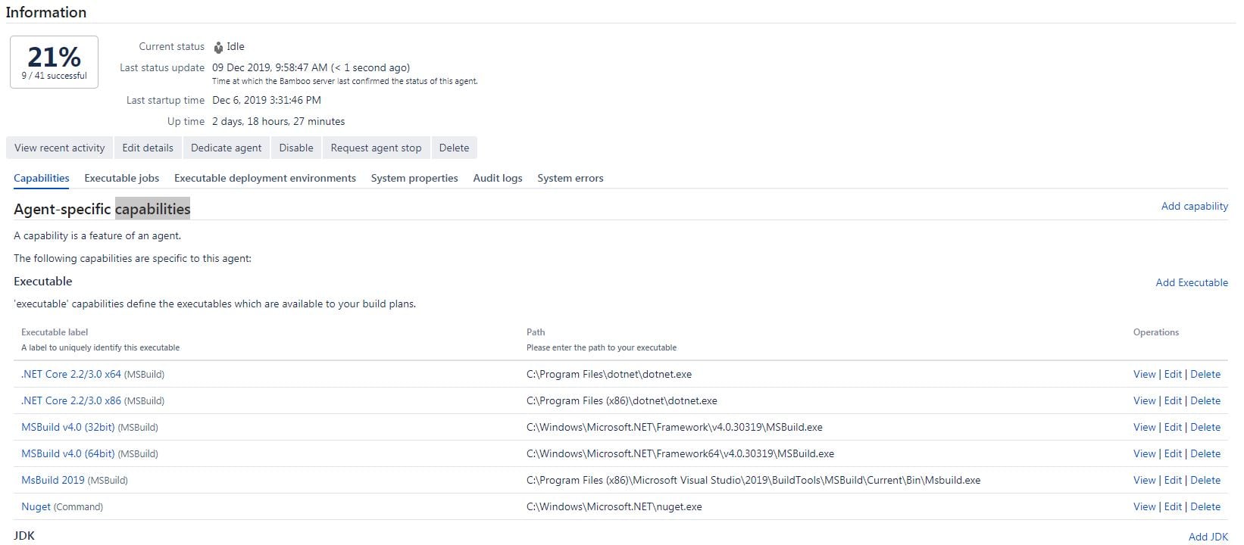Click the Add capability link
The width and height of the screenshot is (1244, 545).
coord(1195,206)
